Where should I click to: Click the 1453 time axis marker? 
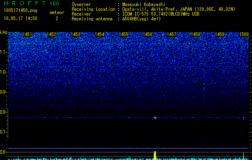(x=75, y=34)
